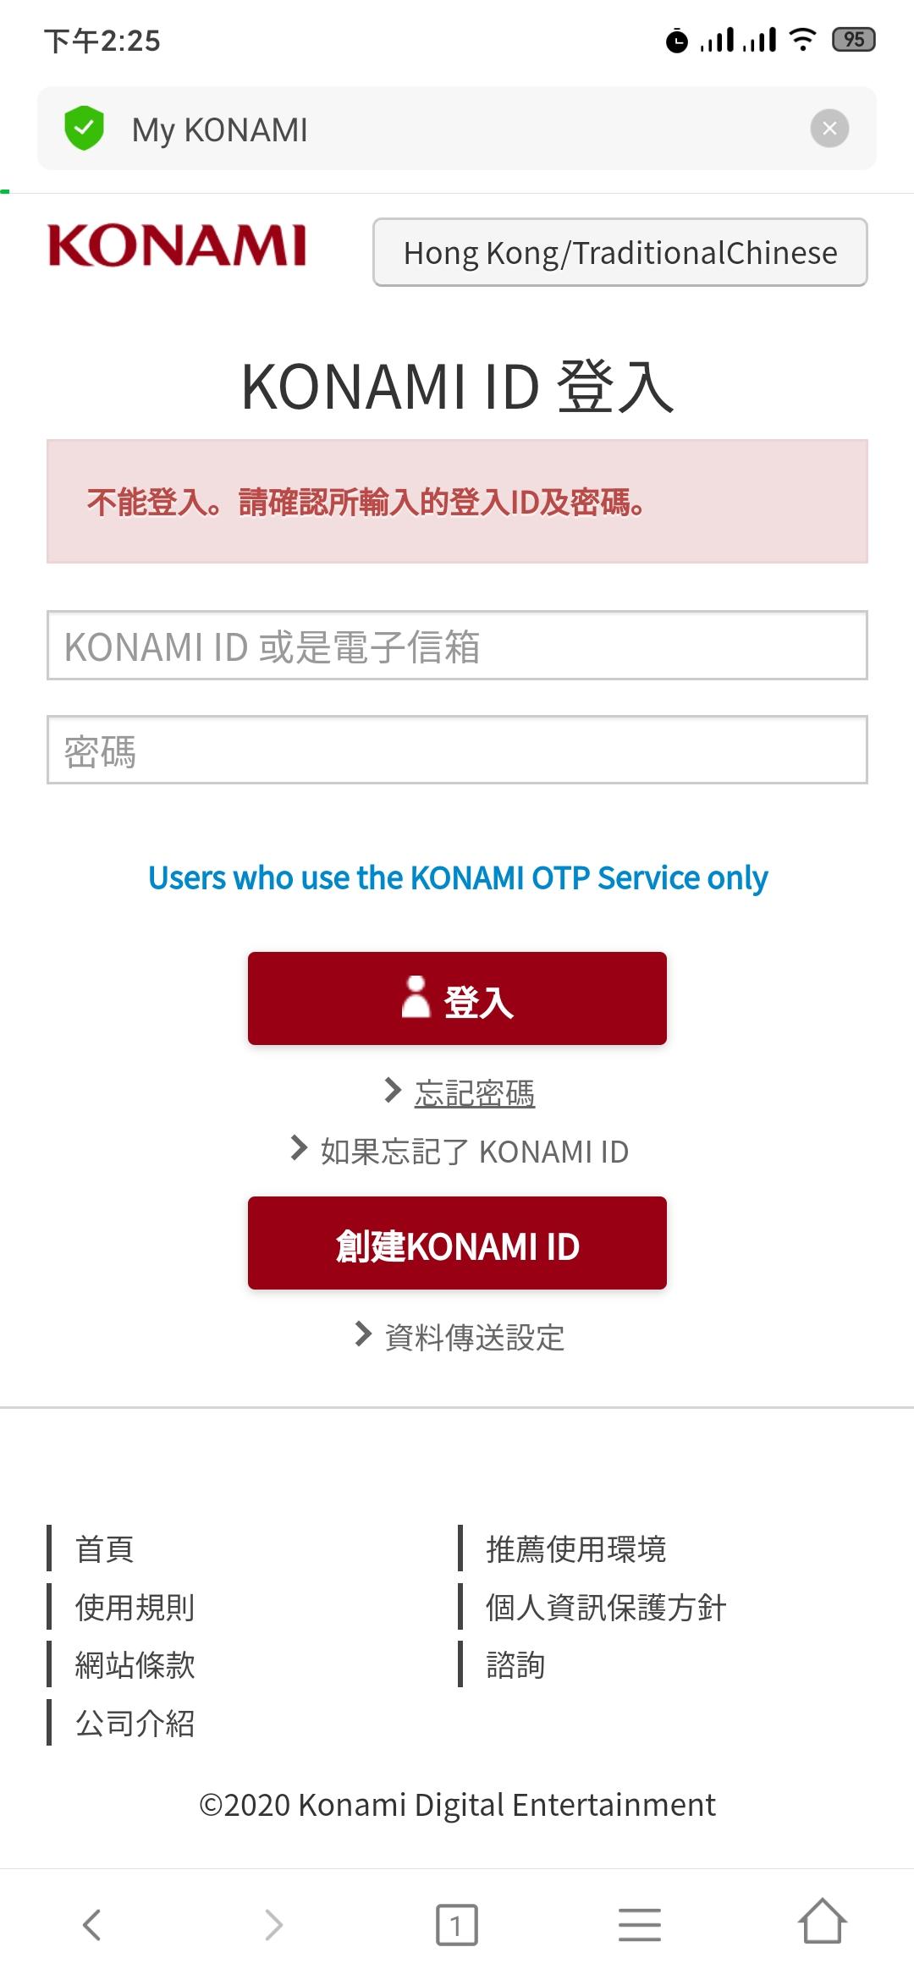The width and height of the screenshot is (914, 1980).
Task: Open 個人資訊保護方針 footer link
Action: point(606,1607)
